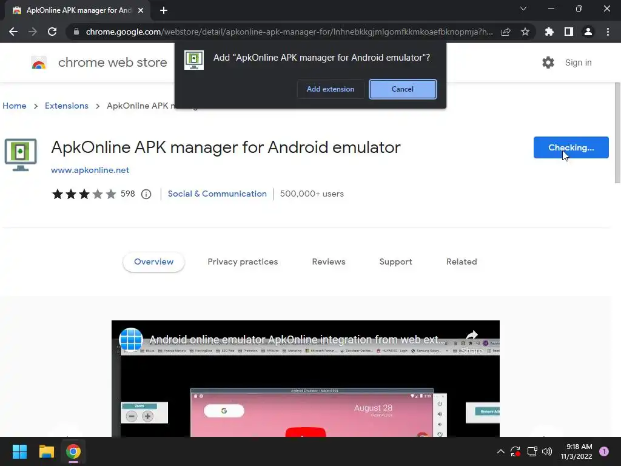Click the Checking... button

571,147
